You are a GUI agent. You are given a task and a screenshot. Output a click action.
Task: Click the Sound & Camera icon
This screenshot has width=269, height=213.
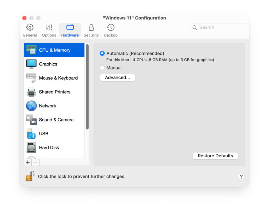[31, 120]
